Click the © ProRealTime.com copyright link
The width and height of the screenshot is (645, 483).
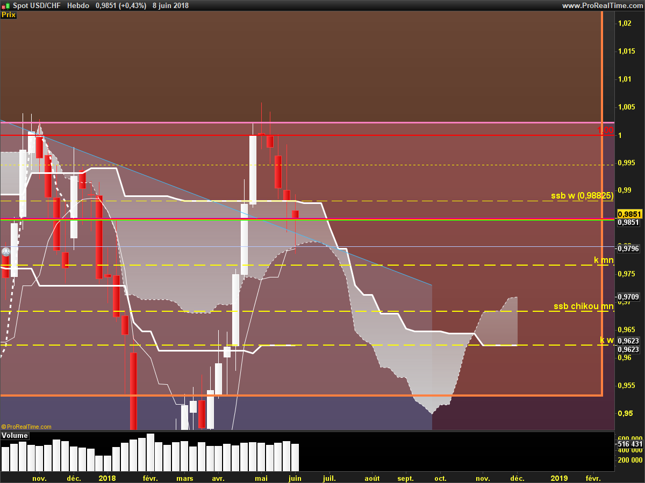tap(27, 427)
